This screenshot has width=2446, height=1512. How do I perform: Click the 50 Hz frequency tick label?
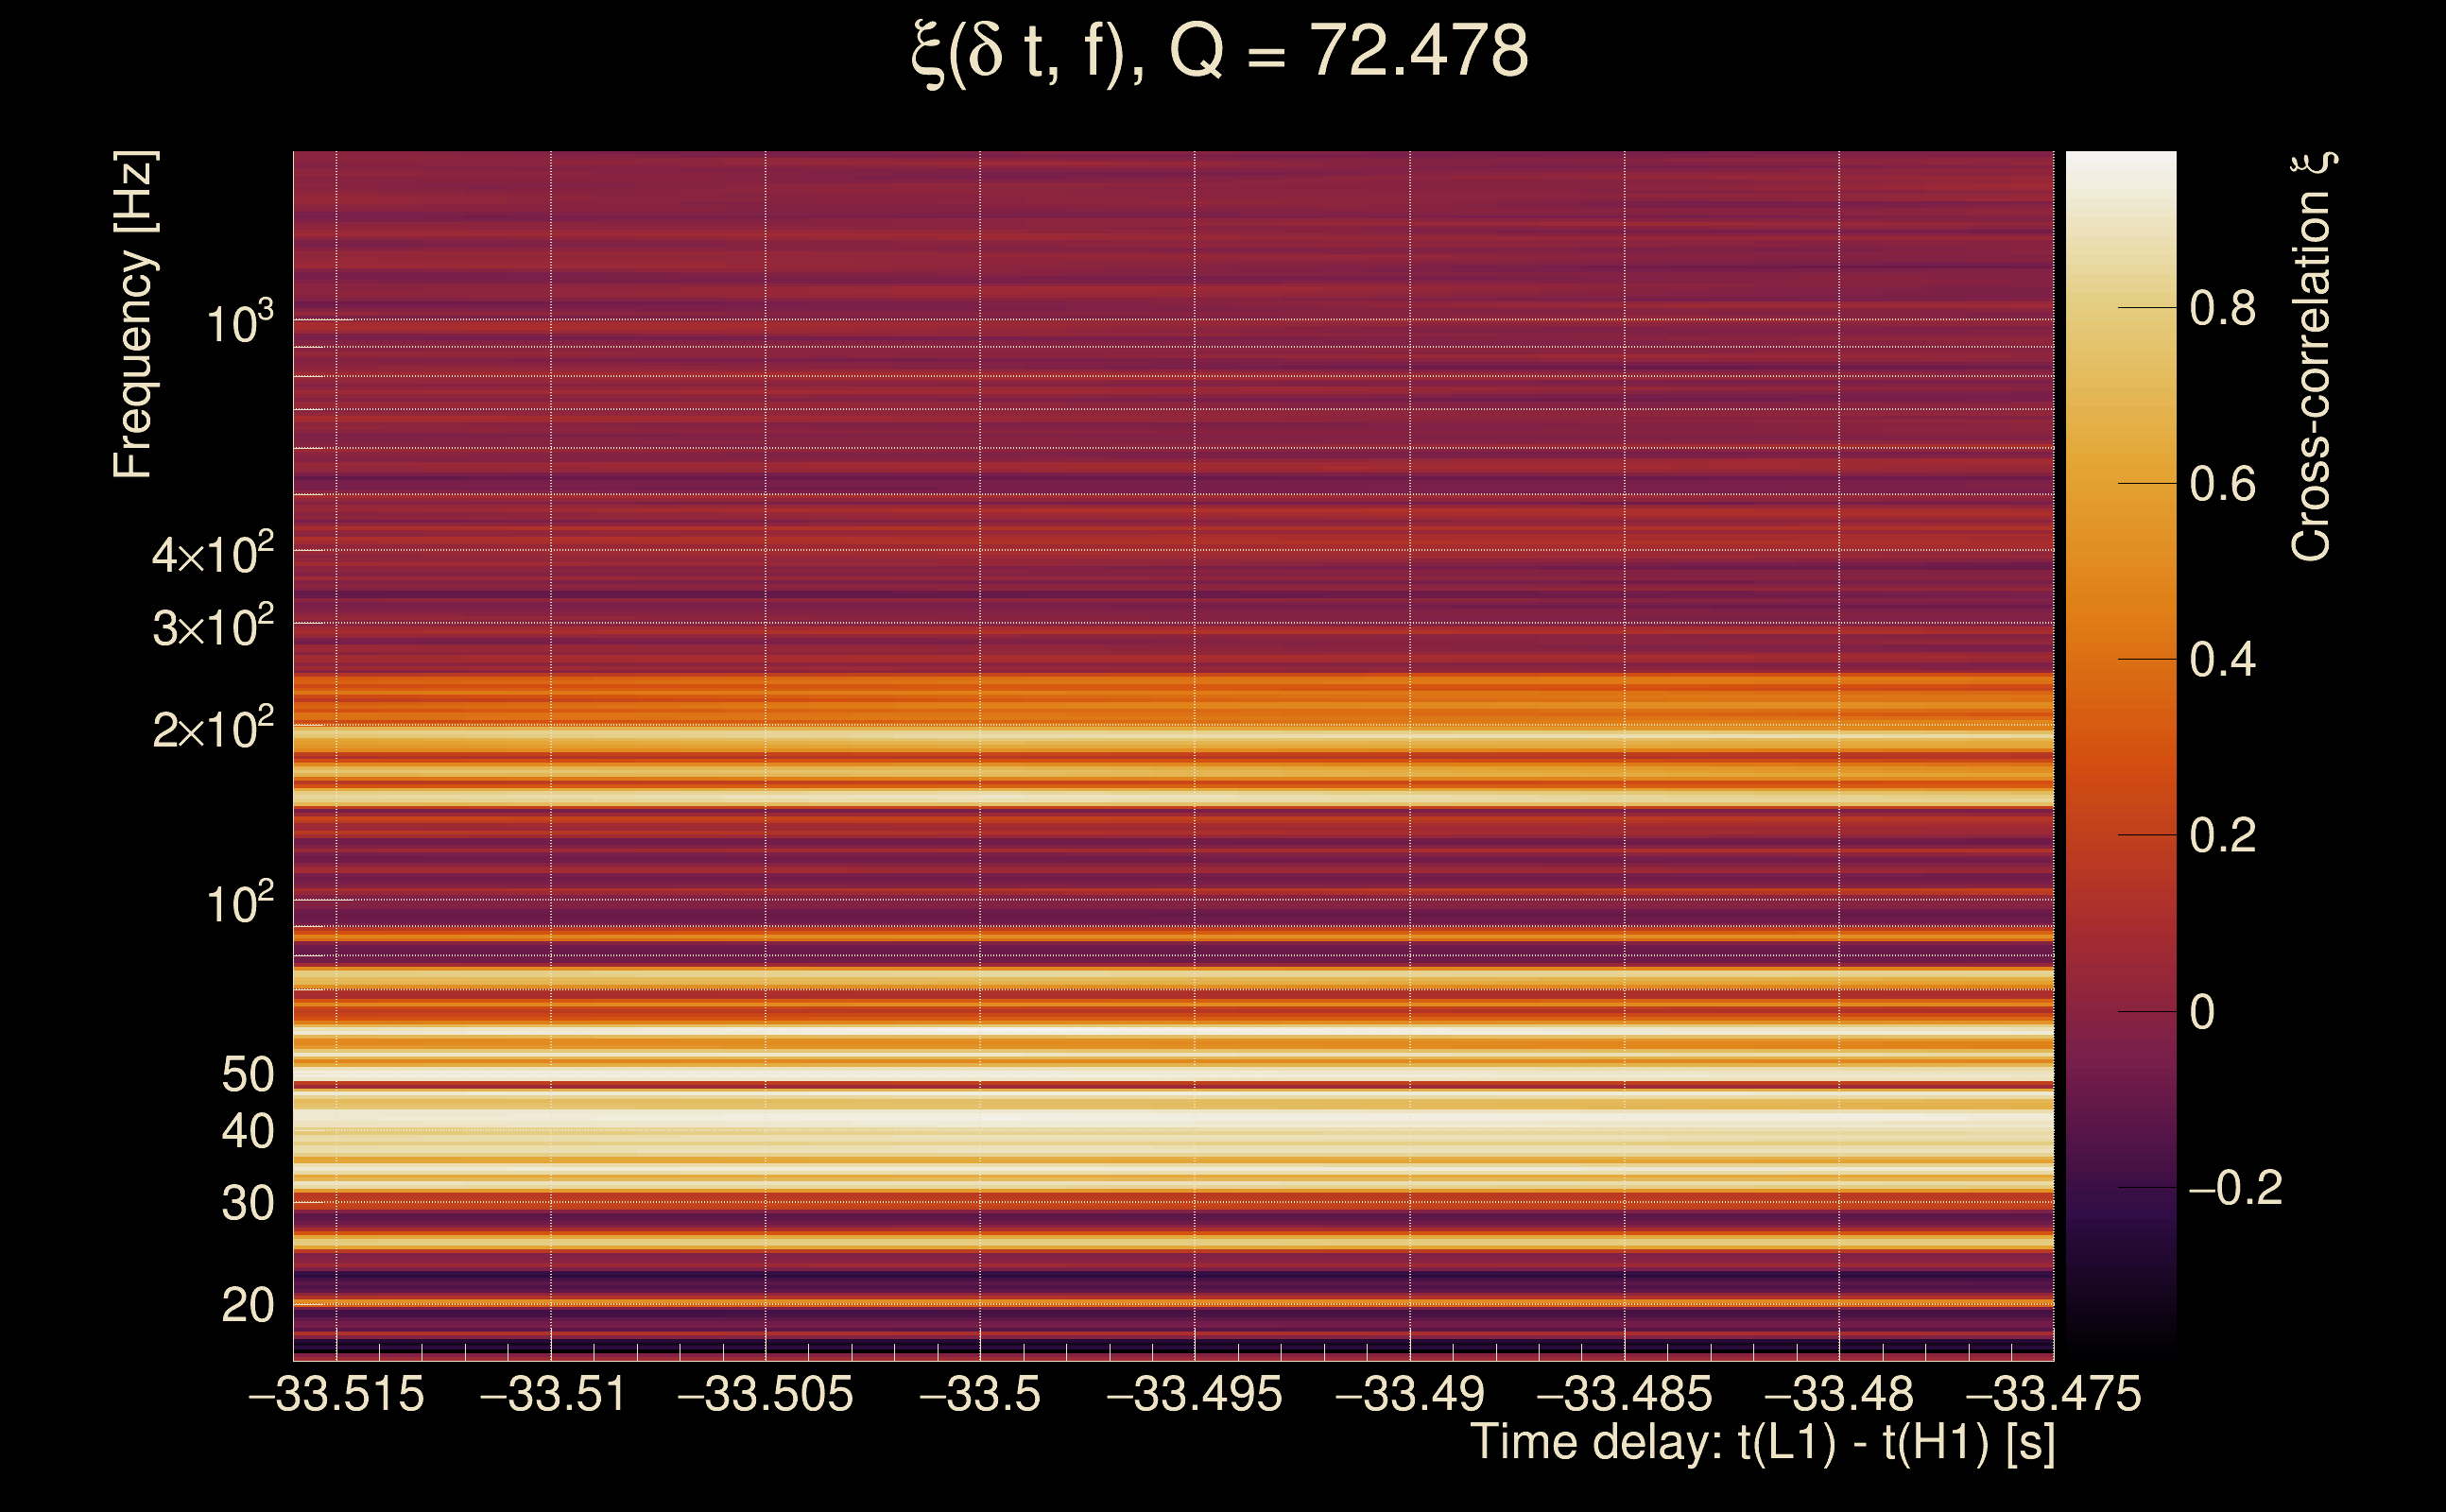click(x=247, y=1075)
